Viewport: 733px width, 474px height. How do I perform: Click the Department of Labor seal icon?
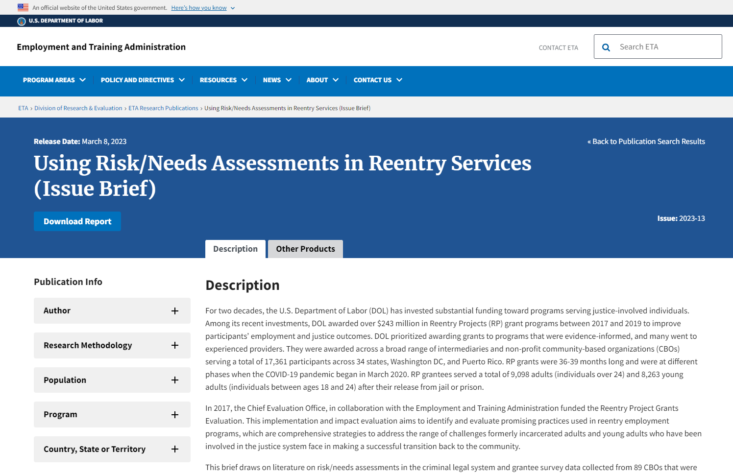22,21
